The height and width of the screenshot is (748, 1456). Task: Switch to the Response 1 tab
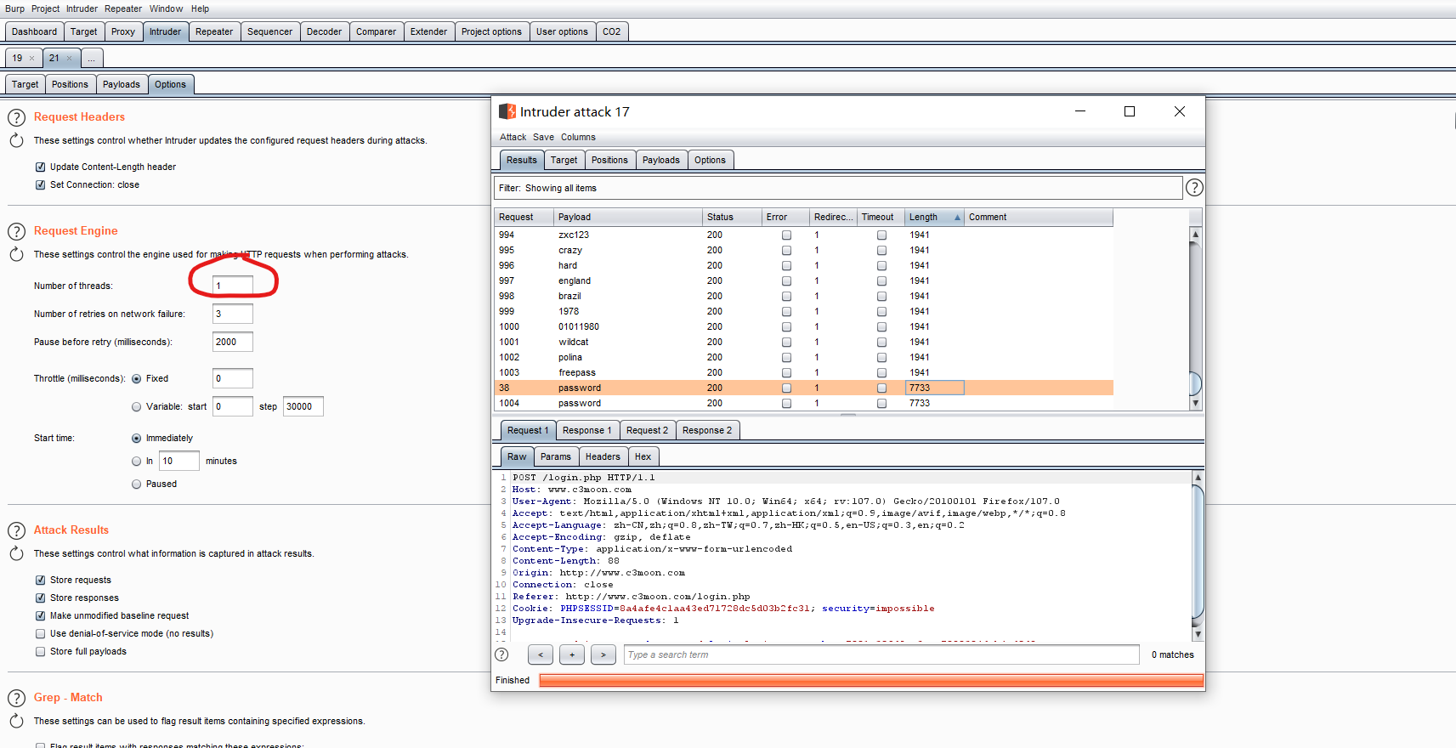click(586, 431)
